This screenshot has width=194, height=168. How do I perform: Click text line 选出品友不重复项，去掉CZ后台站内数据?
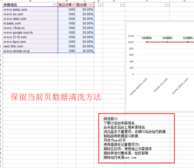tap(135, 132)
